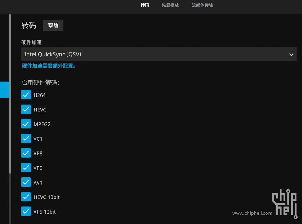Image resolution: width=302 pixels, height=224 pixels.
Task: Toggle the VC1 decoding checkbox
Action: [x=26, y=139]
